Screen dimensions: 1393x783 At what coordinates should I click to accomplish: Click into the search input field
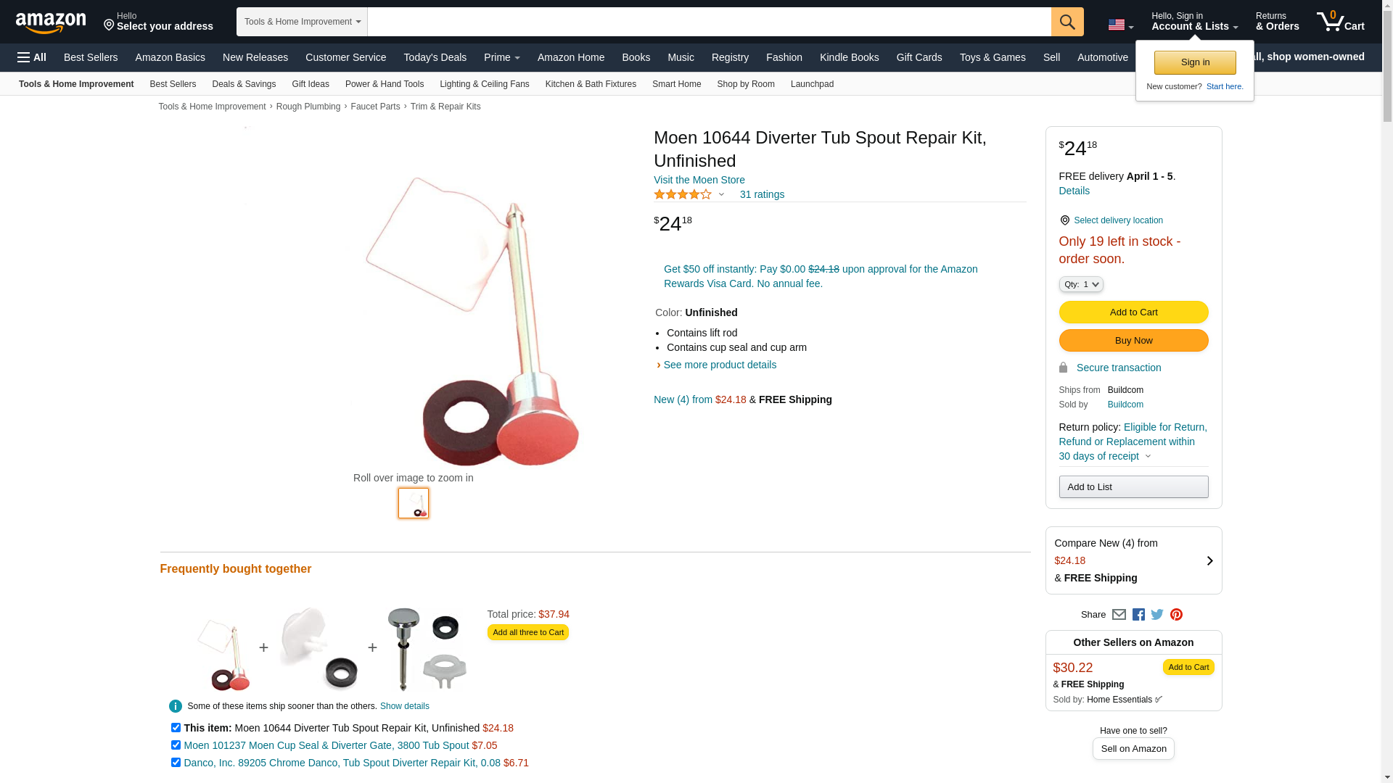click(709, 22)
